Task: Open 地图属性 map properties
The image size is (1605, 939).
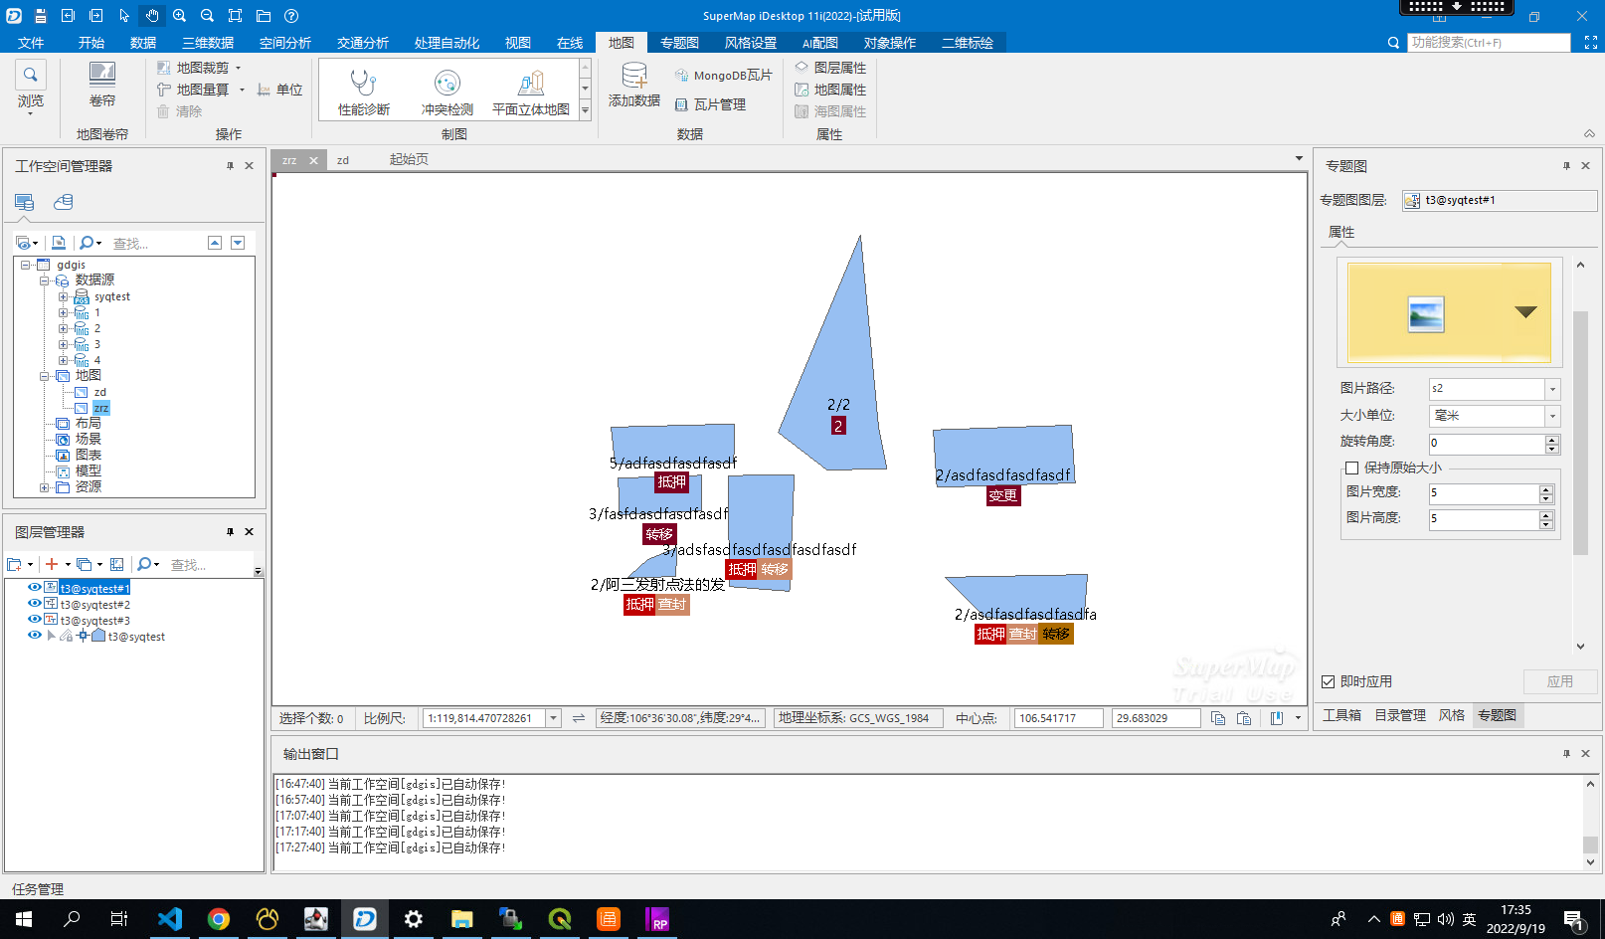Action: point(830,90)
